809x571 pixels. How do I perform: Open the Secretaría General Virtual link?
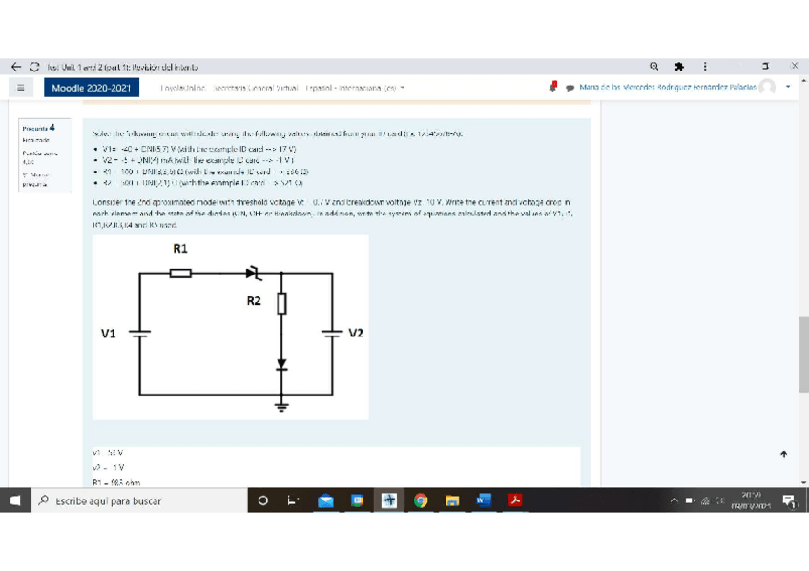click(x=256, y=88)
